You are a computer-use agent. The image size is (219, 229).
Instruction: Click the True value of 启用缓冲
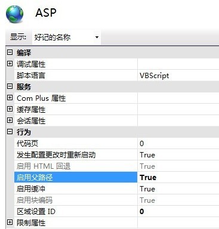[147, 189]
